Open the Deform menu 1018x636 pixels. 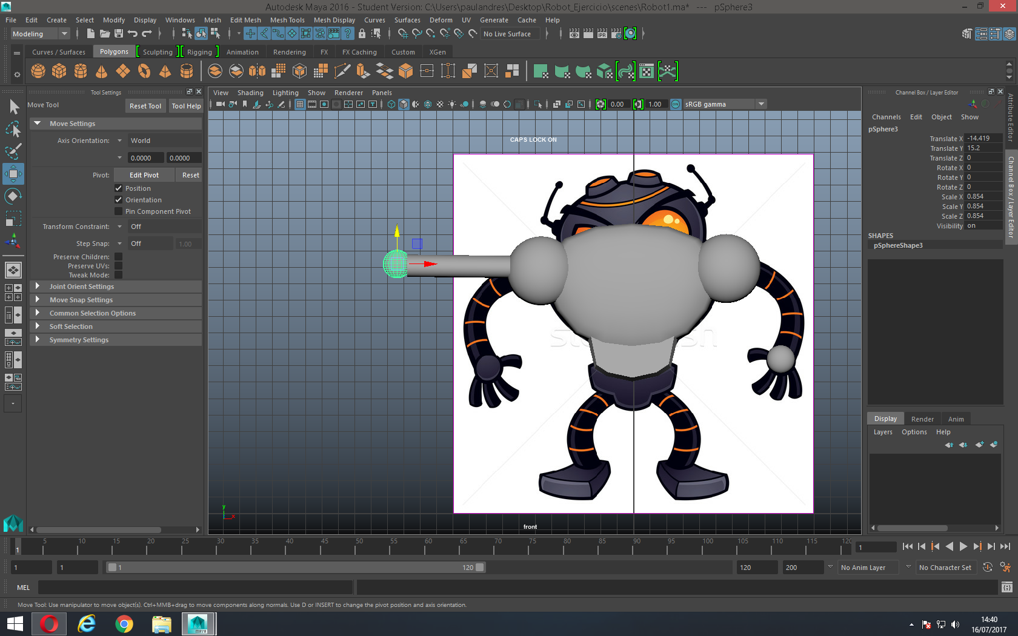[x=441, y=20]
